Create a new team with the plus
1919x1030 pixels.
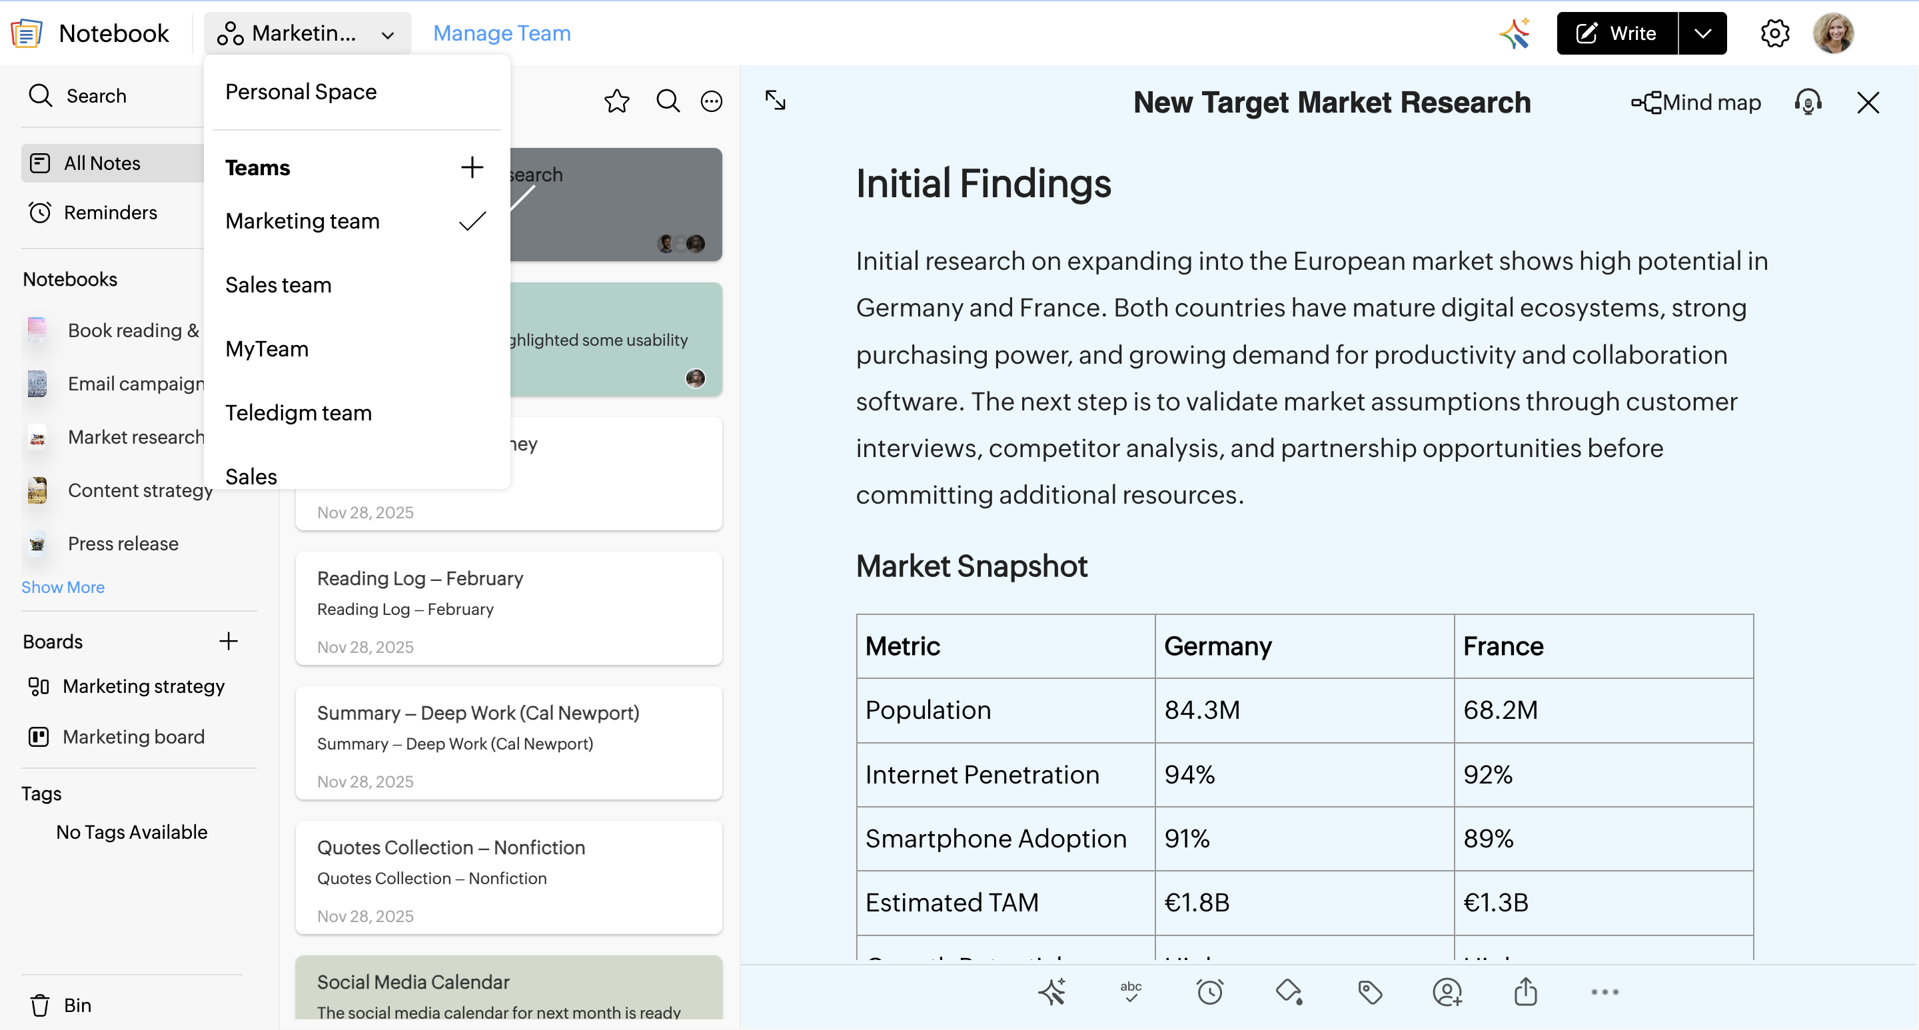(472, 167)
